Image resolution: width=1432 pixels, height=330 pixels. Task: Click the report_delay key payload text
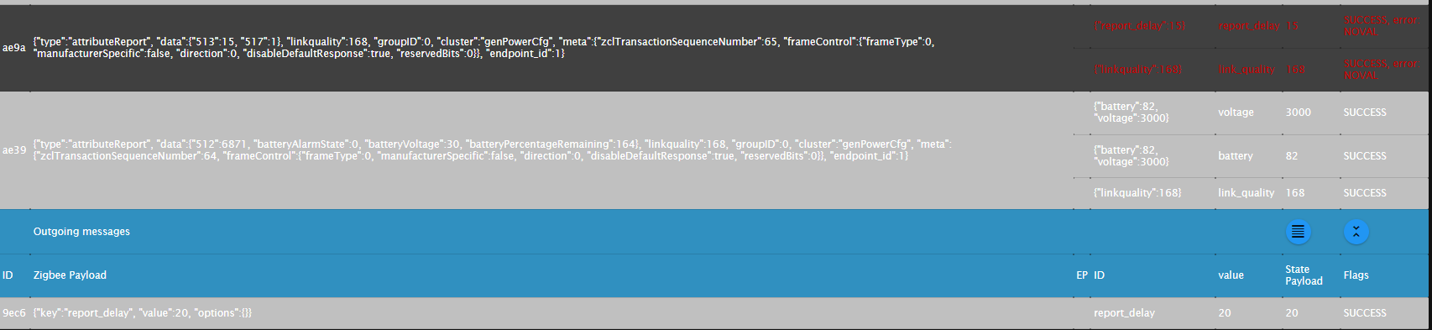(143, 313)
